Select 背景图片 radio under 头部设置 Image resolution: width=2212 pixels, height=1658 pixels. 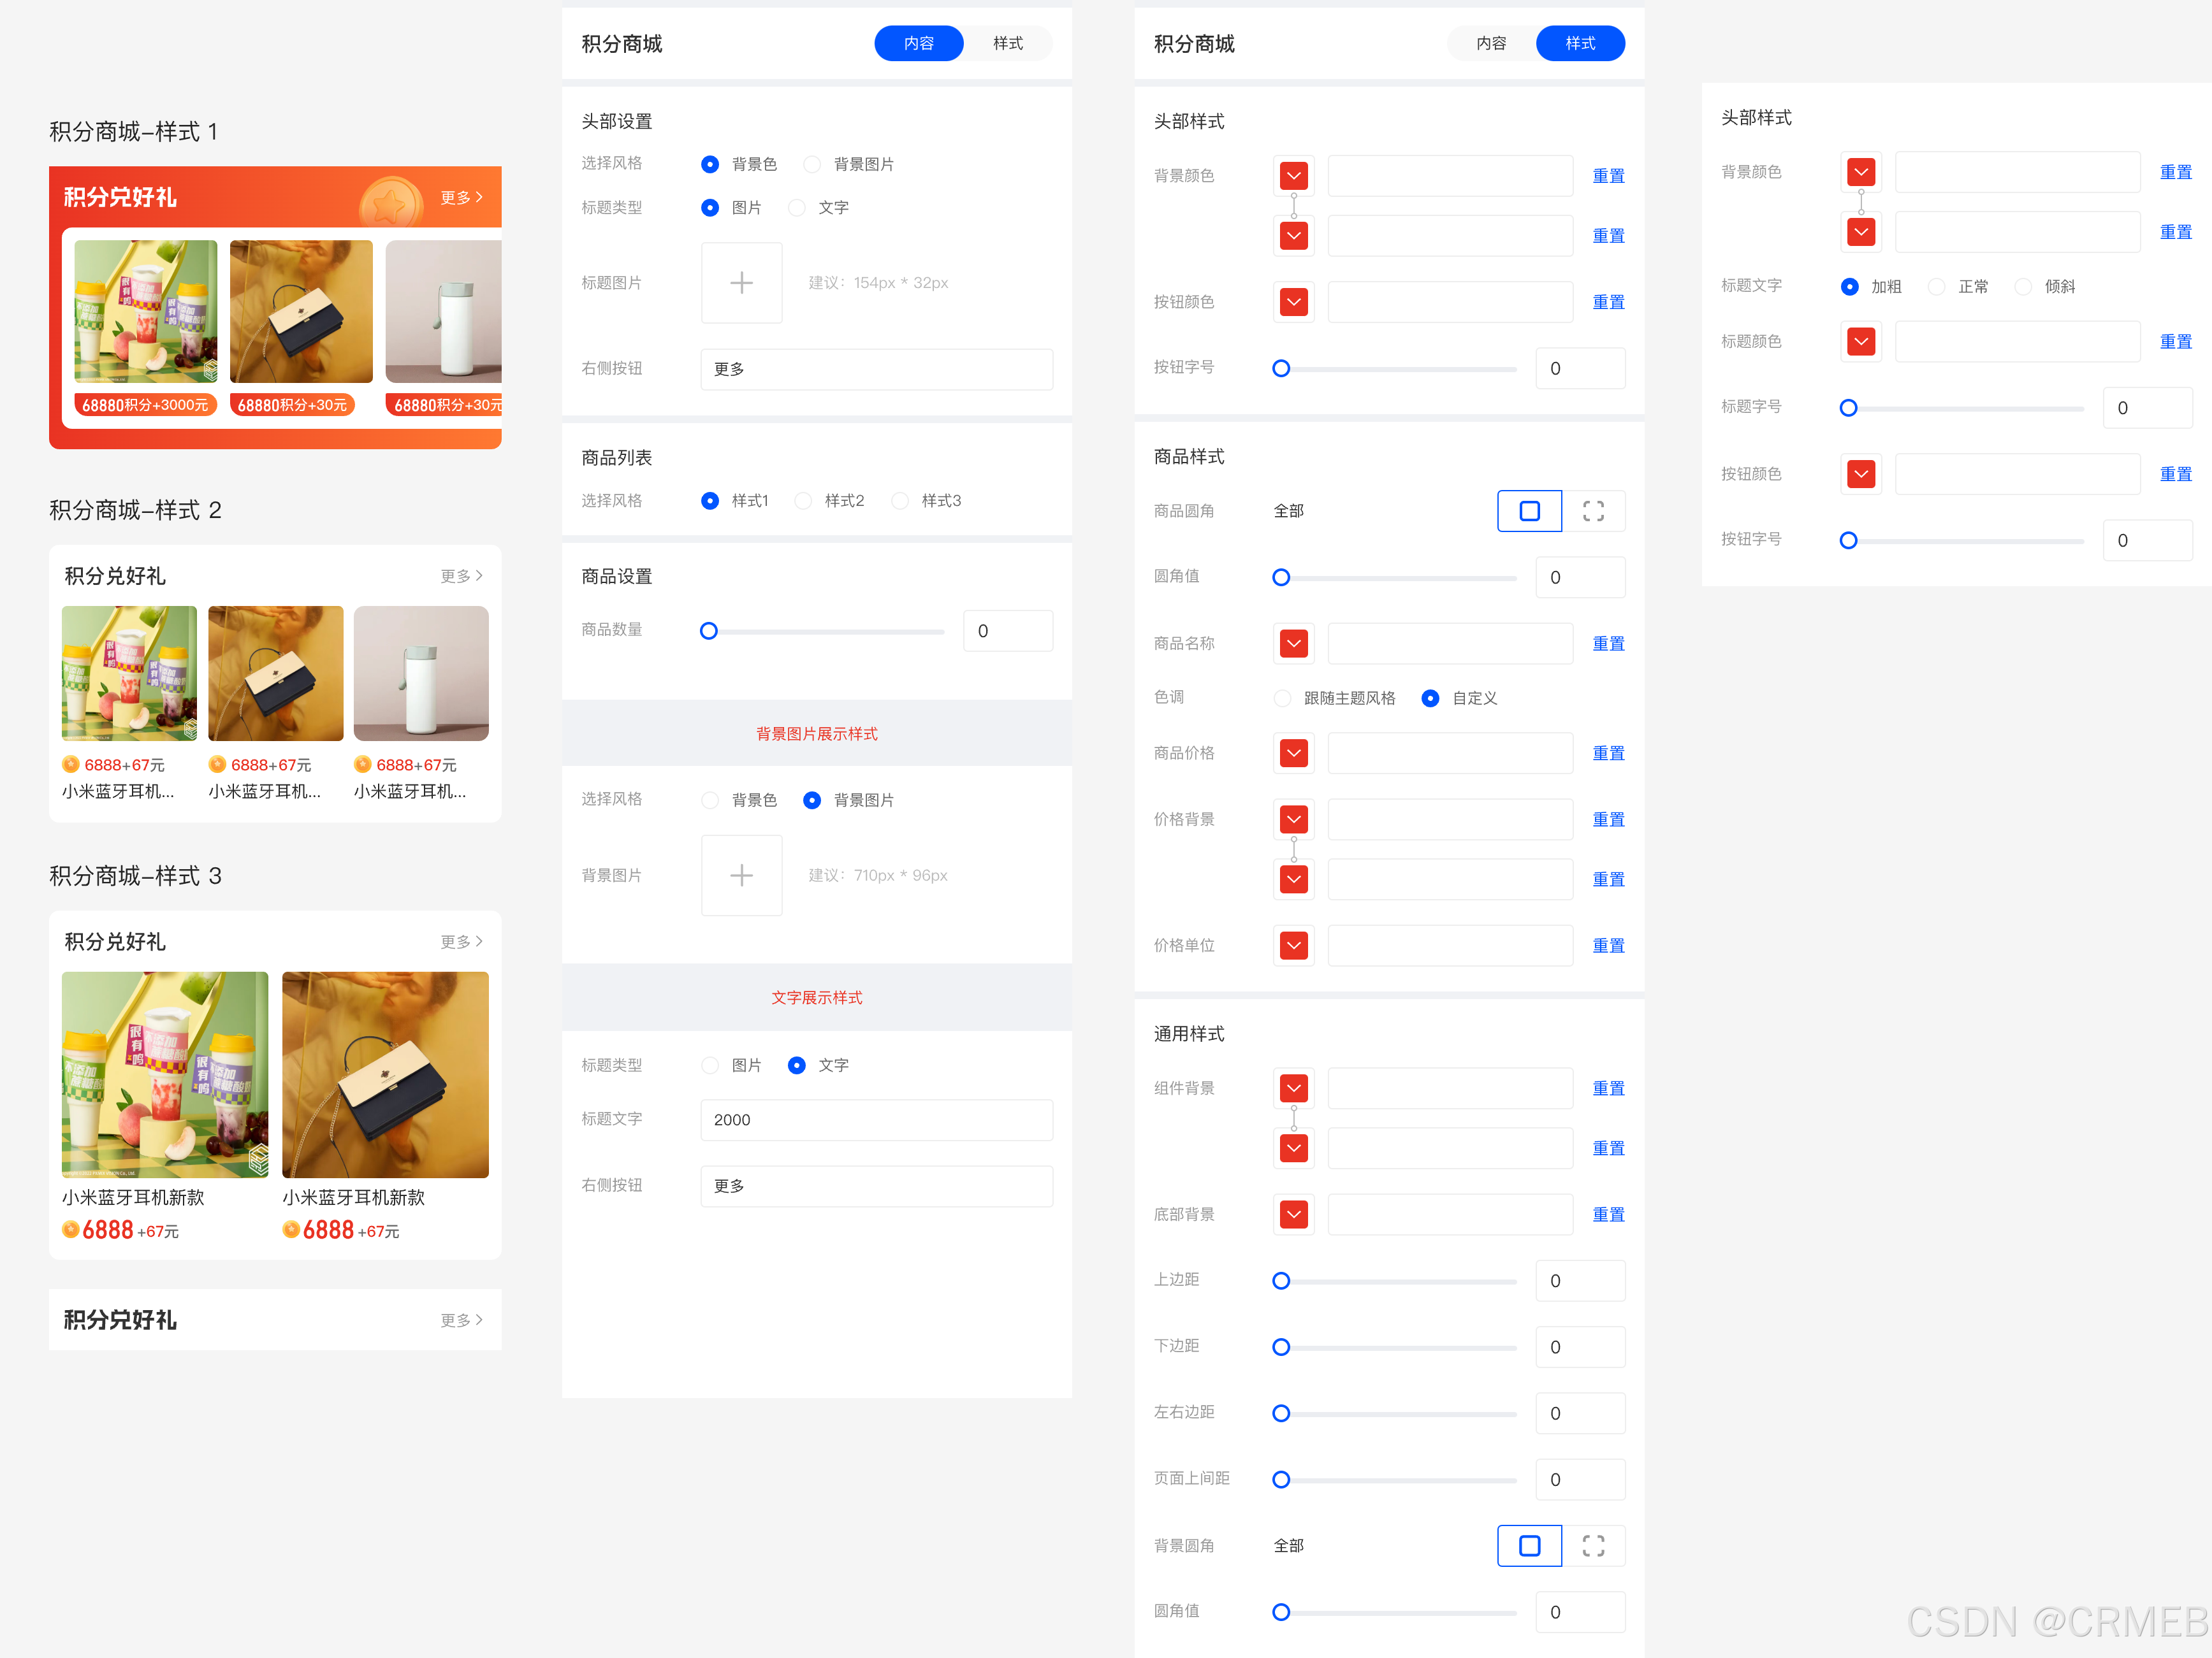(x=812, y=164)
